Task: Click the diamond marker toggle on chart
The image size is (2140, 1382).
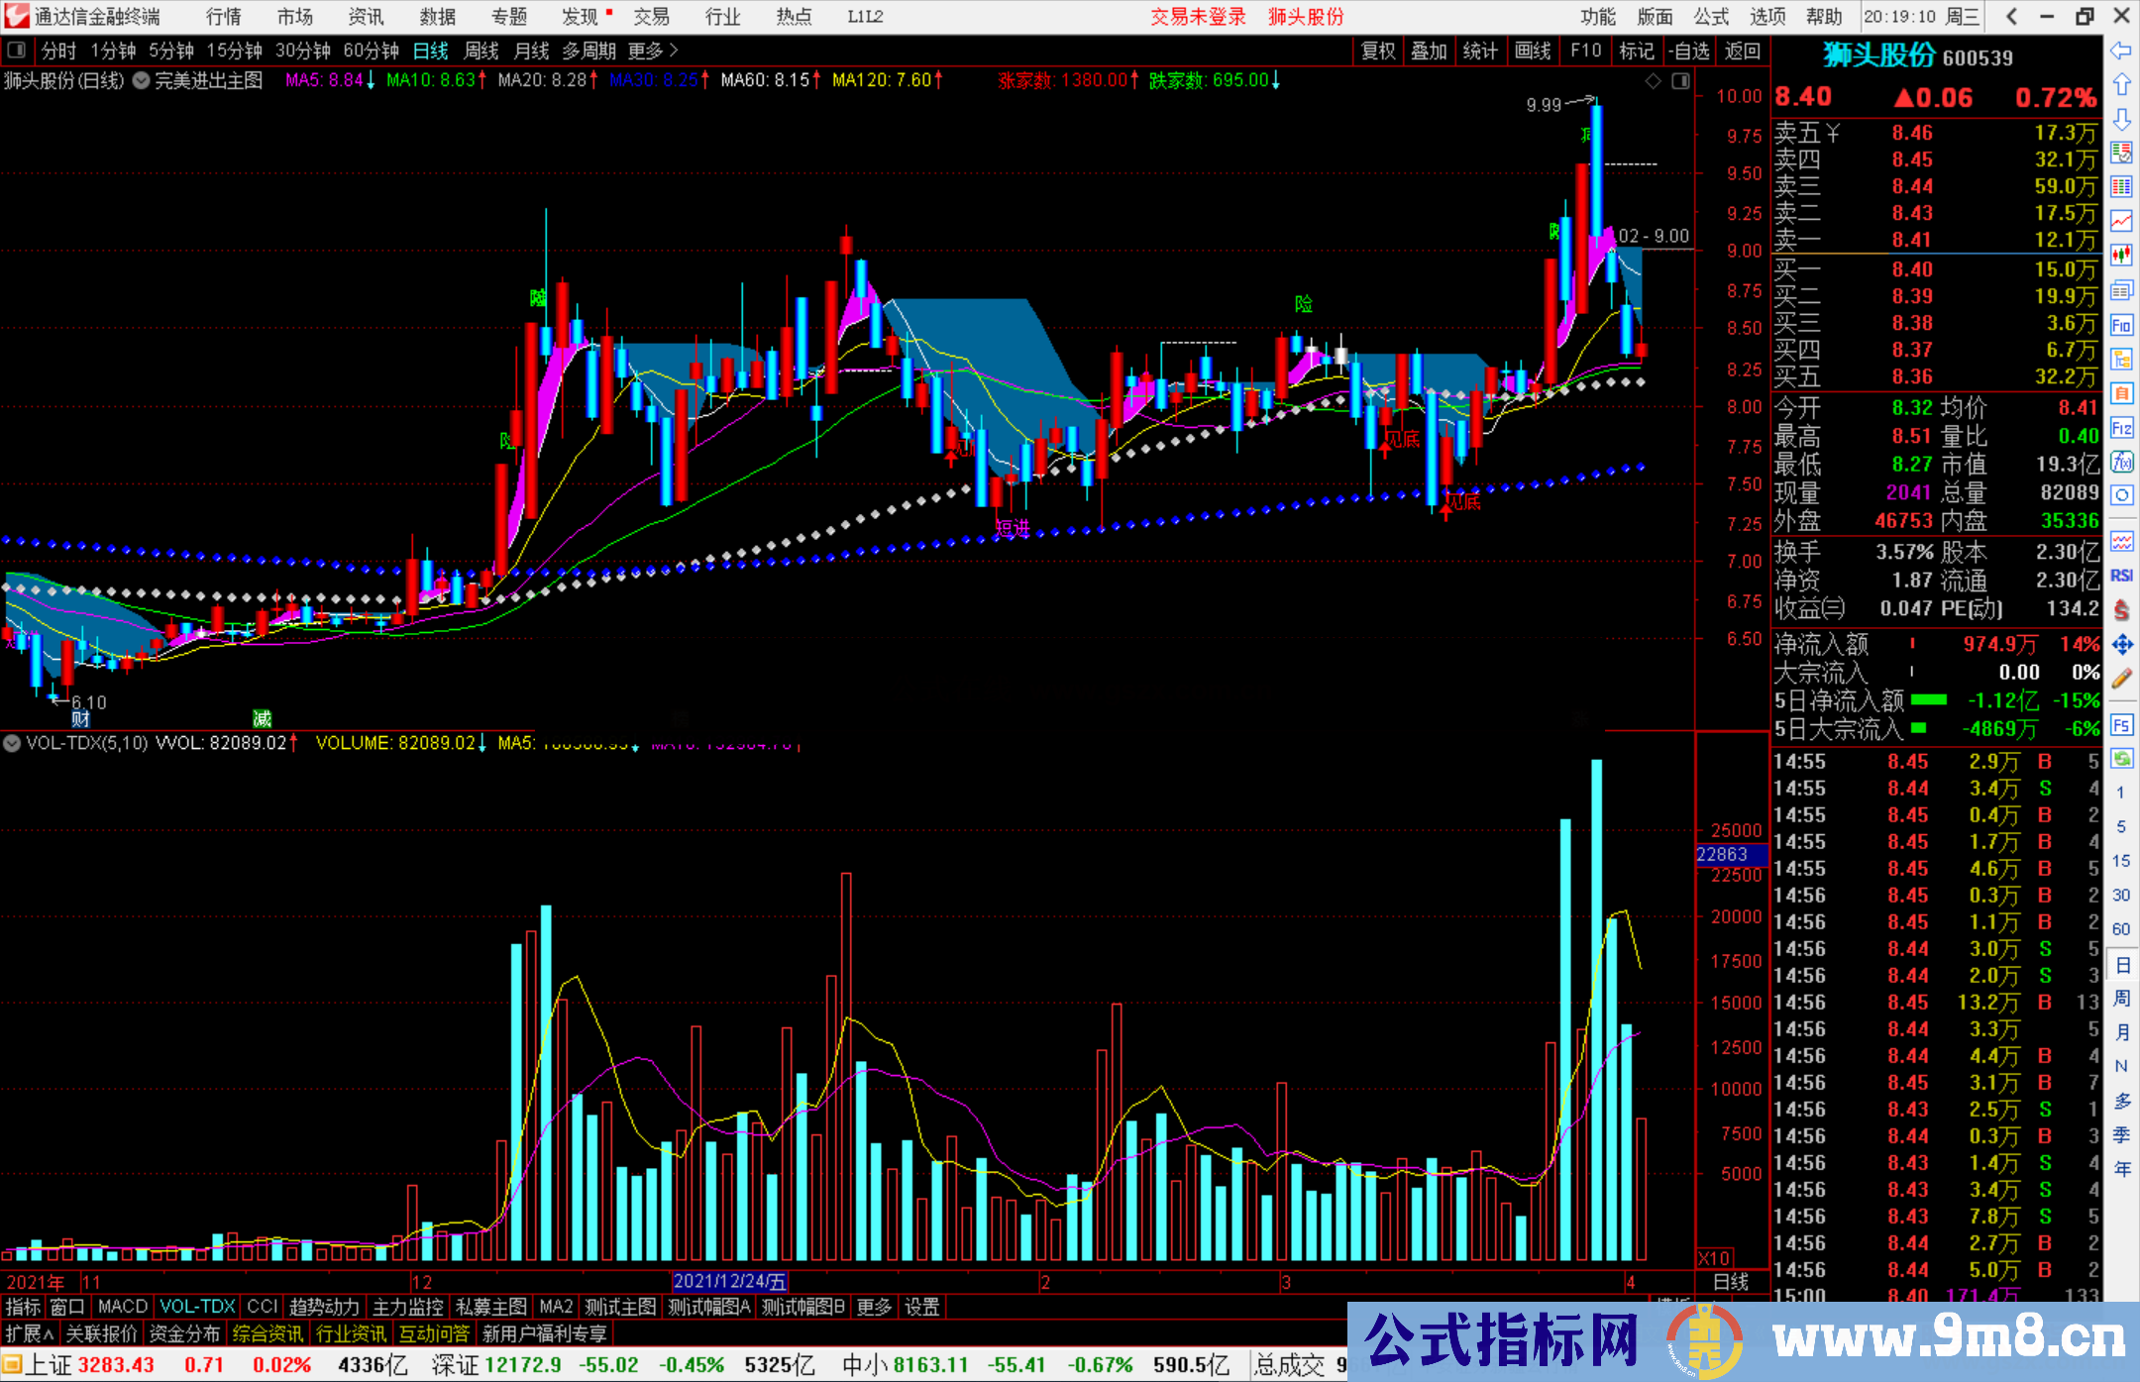Action: click(1653, 81)
